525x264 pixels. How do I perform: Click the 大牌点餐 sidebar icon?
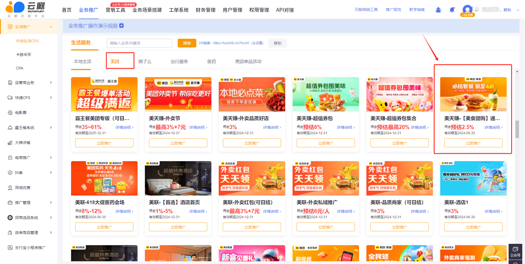(x=10, y=143)
